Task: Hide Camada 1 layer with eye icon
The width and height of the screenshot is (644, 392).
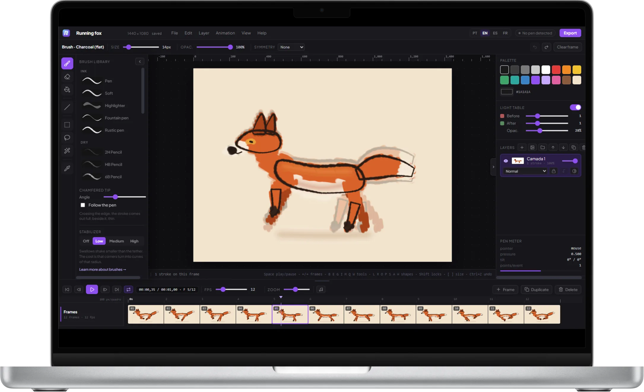Action: pyautogui.click(x=506, y=161)
